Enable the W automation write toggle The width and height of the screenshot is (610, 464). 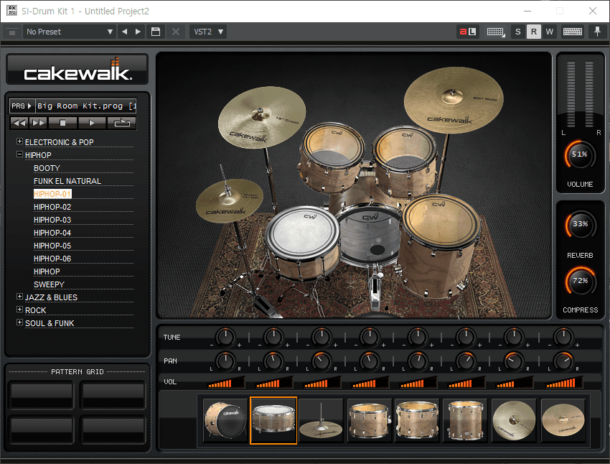pyautogui.click(x=550, y=31)
